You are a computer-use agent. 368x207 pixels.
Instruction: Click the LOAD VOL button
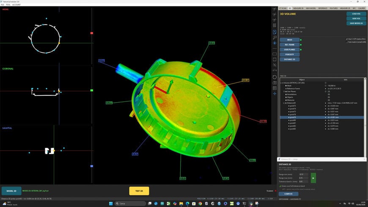(356, 14)
